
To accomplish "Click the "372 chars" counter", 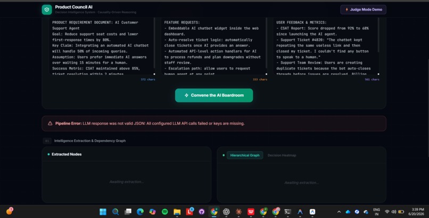I will [x=148, y=80].
